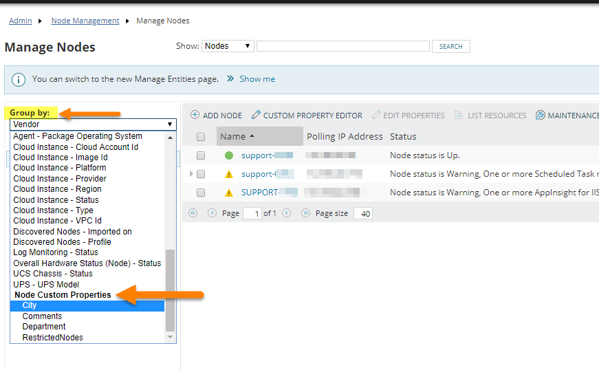Go to first page icon
Image resolution: width=599 pixels, height=370 pixels.
click(193, 213)
